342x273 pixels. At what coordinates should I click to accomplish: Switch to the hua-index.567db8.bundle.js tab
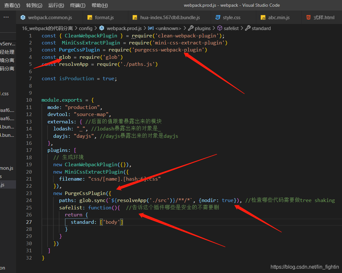[169, 17]
